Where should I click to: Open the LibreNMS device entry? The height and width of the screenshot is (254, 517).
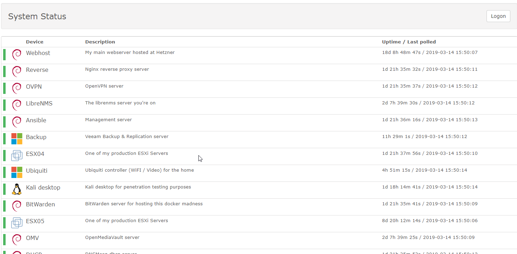(x=39, y=103)
